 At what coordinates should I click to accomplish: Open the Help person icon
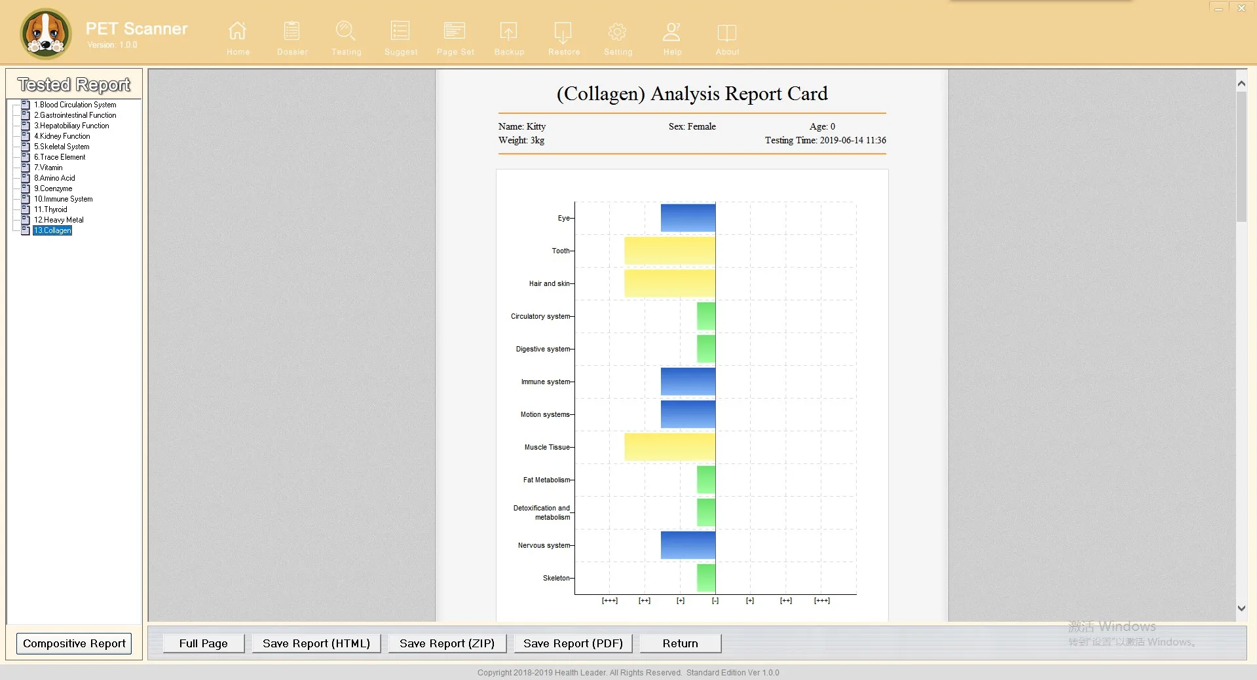[672, 31]
